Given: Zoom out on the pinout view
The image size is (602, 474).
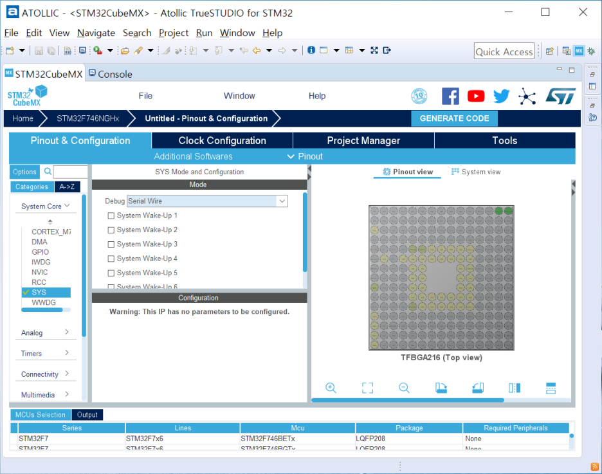Looking at the screenshot, I should point(404,388).
